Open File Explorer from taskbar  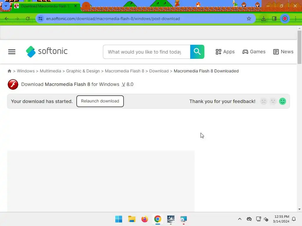[x=132, y=219]
